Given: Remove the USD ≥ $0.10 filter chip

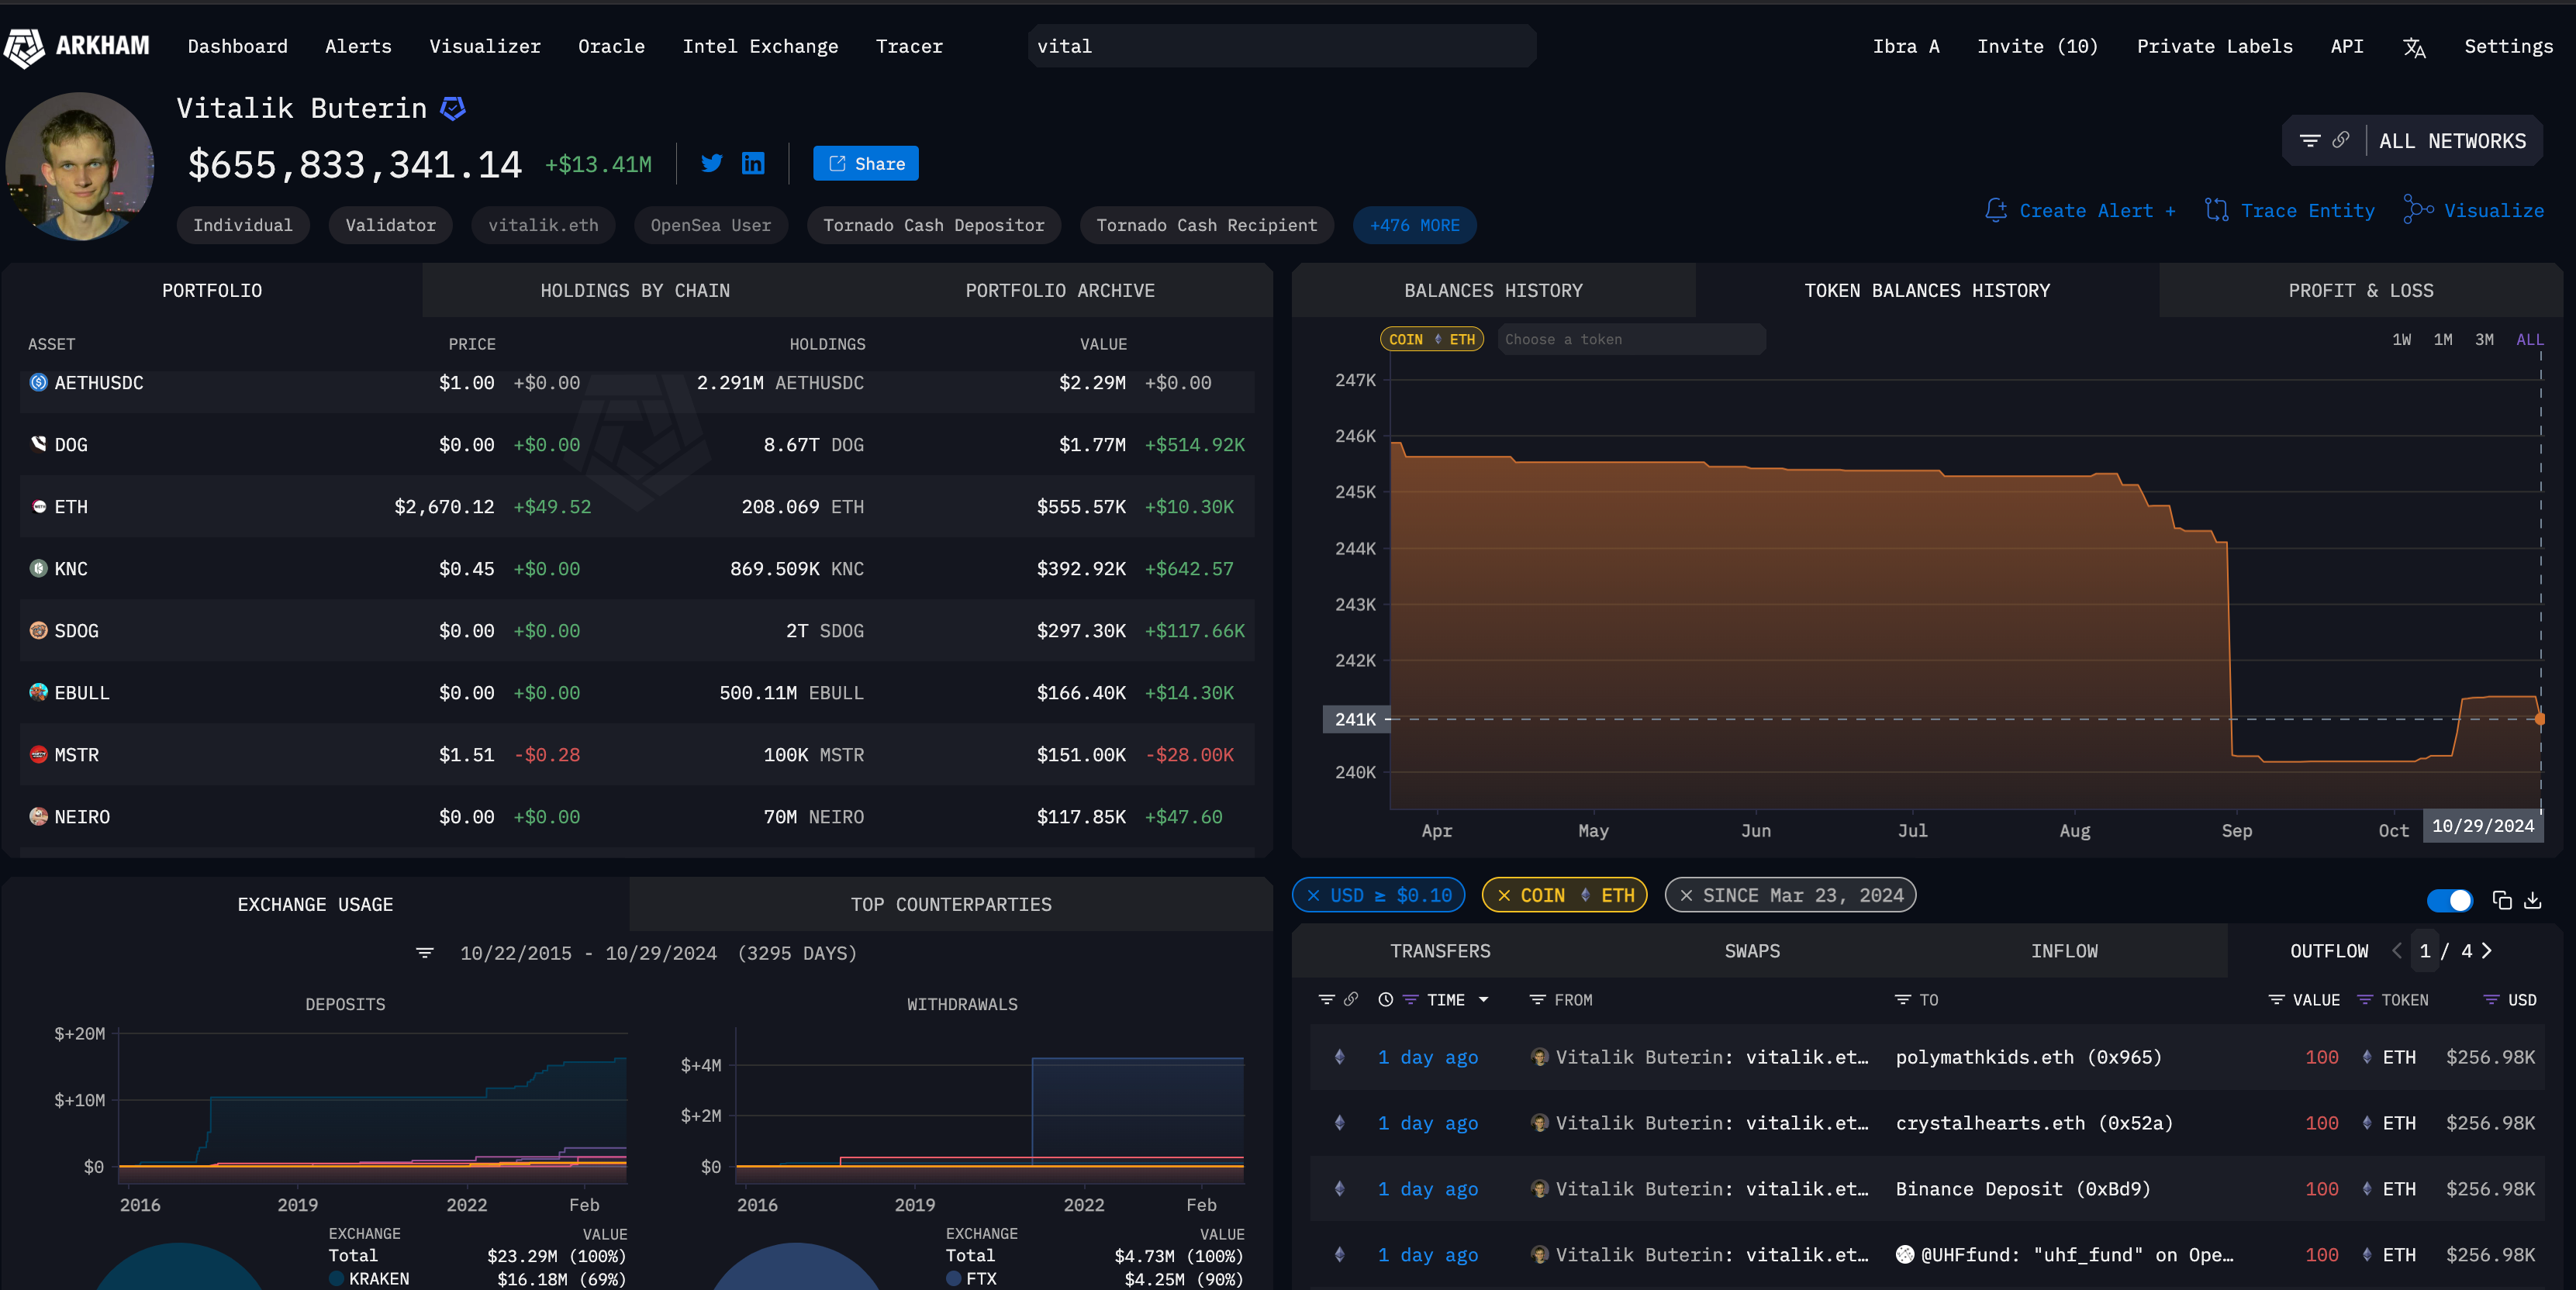Looking at the screenshot, I should tap(1313, 895).
